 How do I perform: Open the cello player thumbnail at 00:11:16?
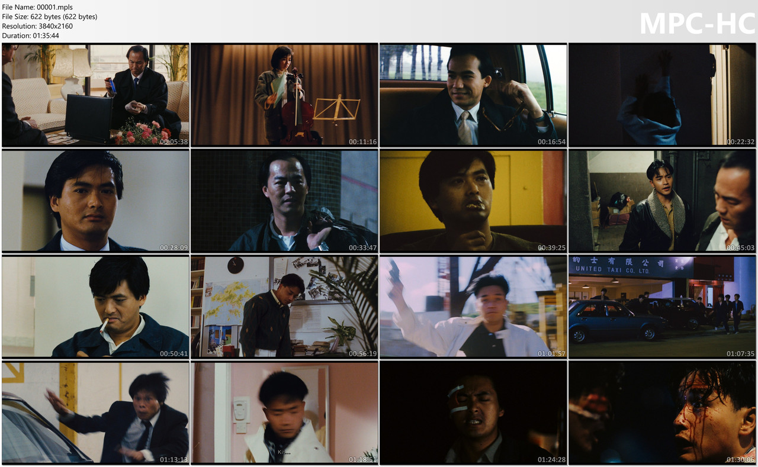pyautogui.click(x=284, y=95)
